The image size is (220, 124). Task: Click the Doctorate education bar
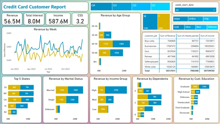[x=192, y=113]
